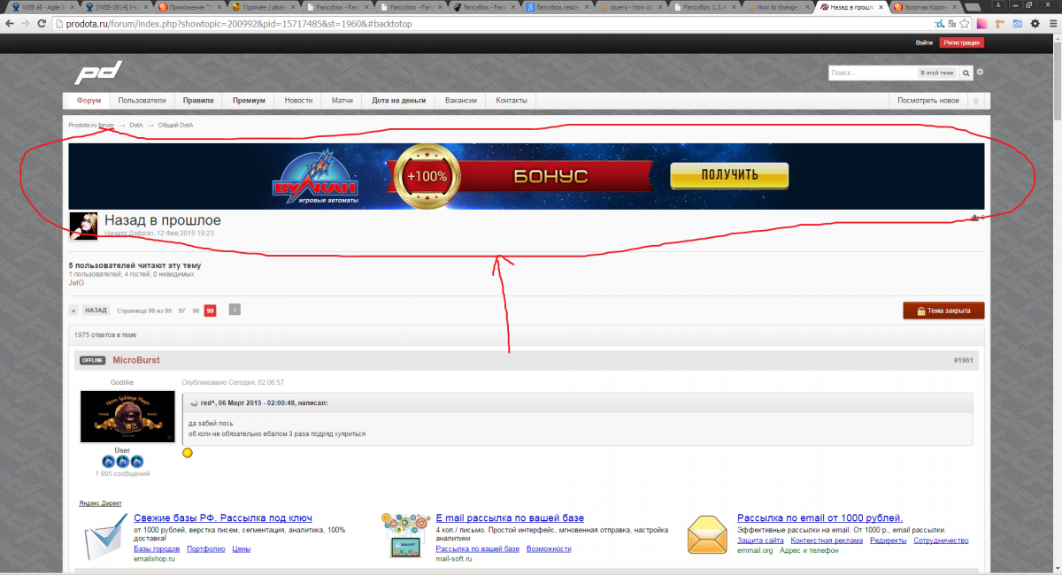1062x575 pixels.
Task: Open Вакансии navigation item
Action: tap(461, 101)
